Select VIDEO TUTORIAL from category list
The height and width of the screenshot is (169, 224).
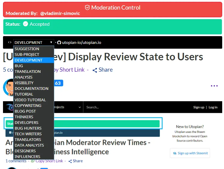[x=34, y=100]
